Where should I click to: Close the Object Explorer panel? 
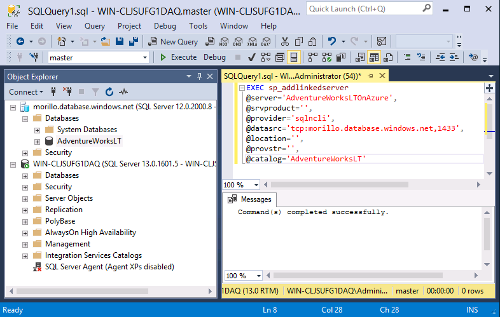[x=210, y=76]
